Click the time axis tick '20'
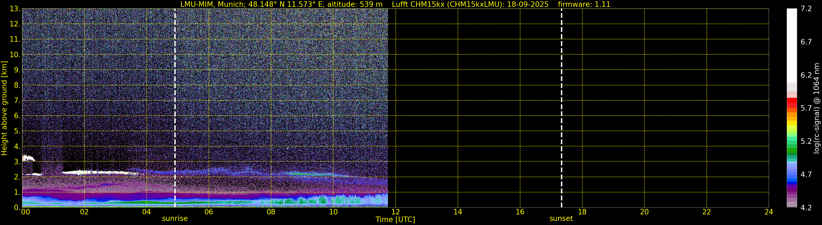822x225 pixels. [x=644, y=212]
